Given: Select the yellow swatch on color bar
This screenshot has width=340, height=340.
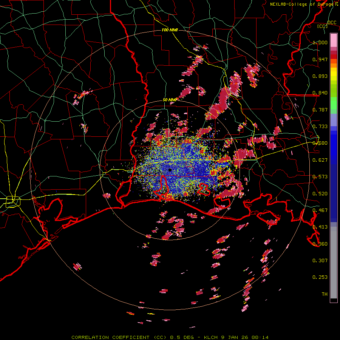Looking at the screenshot, I should click(334, 74).
